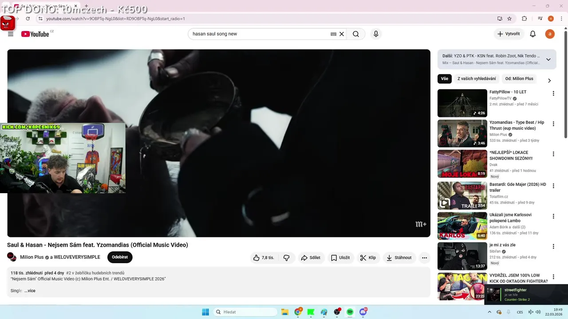Open the Milion Plus channel avatar
568x319 pixels.
[x=12, y=257]
